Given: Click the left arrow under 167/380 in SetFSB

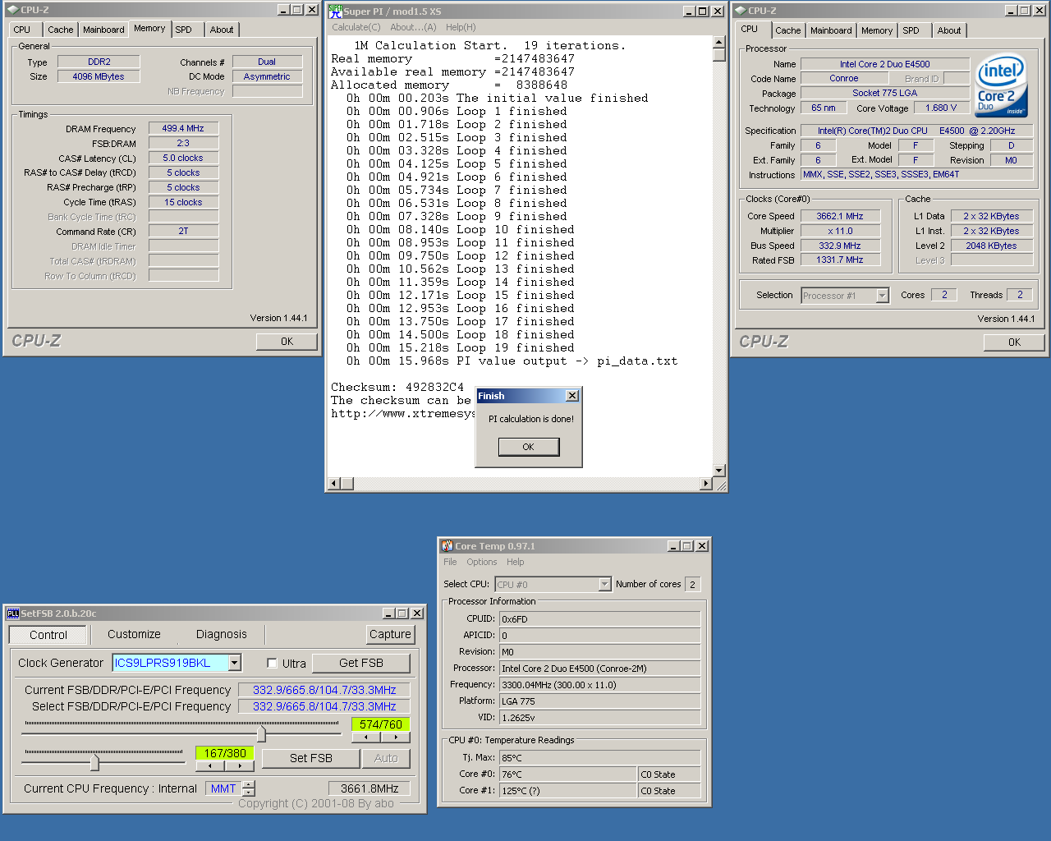Looking at the screenshot, I should [x=210, y=766].
